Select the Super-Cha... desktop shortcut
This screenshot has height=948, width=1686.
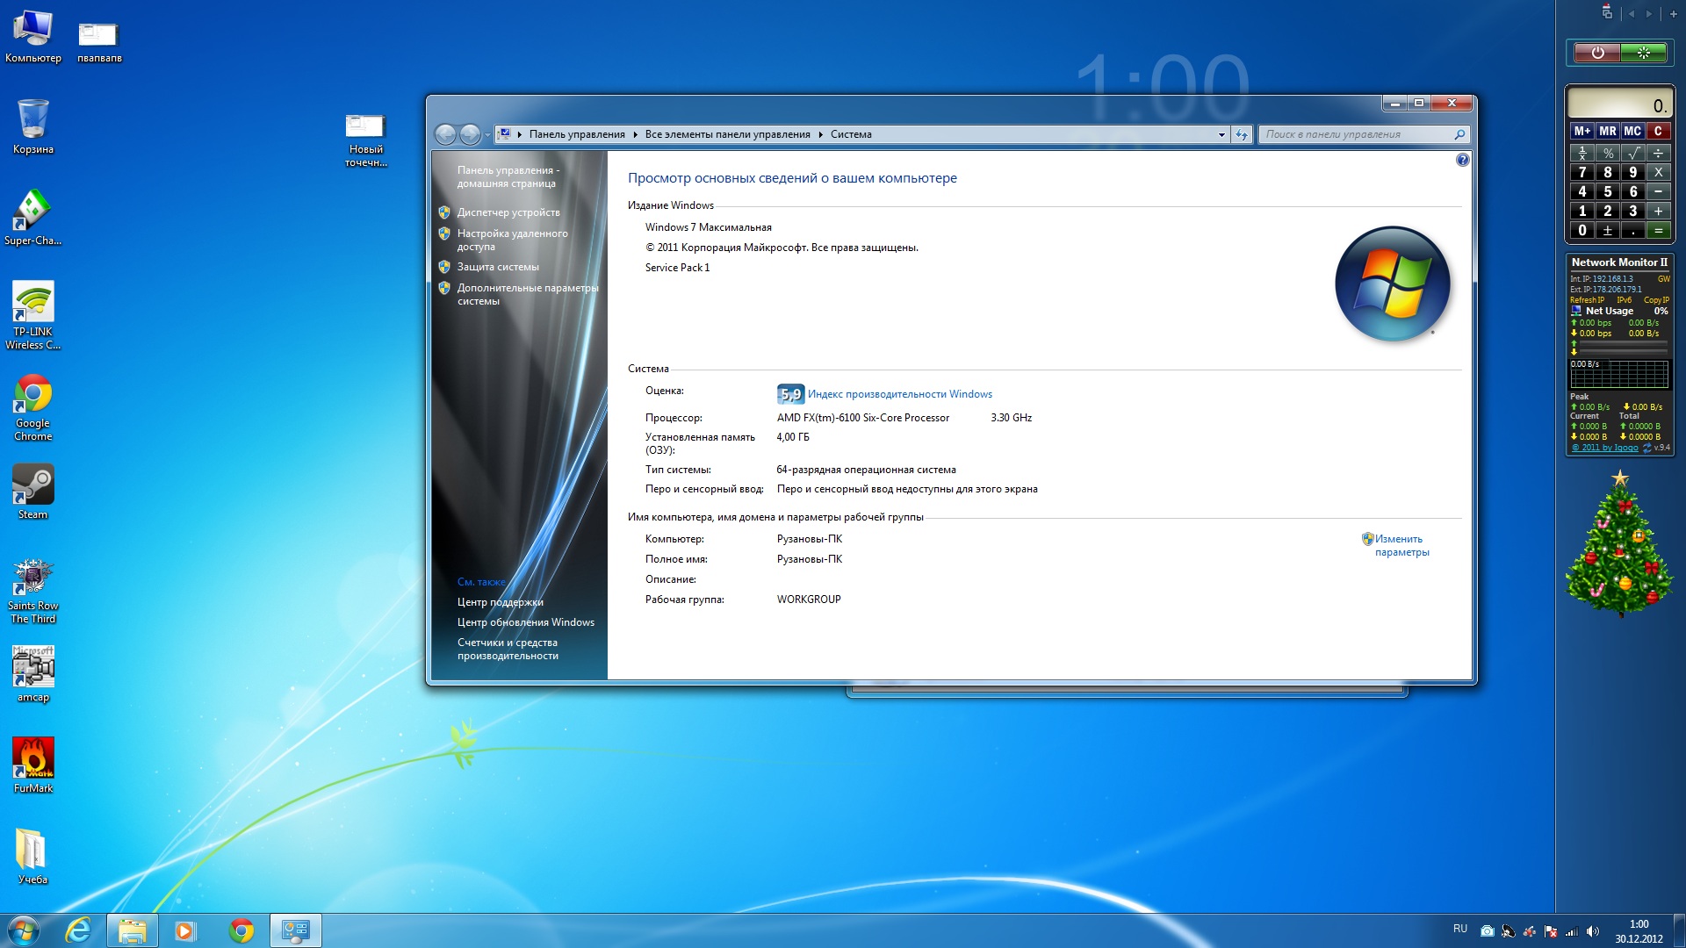(x=32, y=219)
